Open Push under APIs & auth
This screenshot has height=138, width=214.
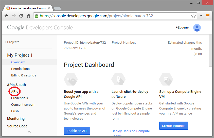coord(15,111)
